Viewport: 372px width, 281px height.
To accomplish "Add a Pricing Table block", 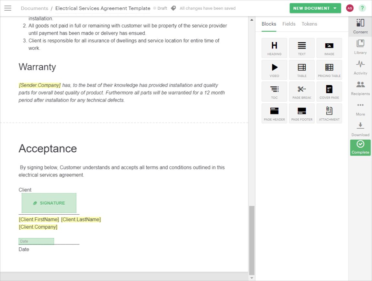I will click(x=329, y=70).
